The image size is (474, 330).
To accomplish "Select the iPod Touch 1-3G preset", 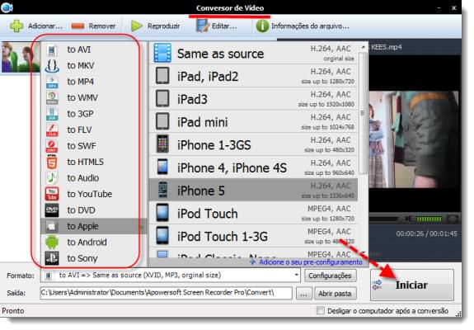I will 253,236.
